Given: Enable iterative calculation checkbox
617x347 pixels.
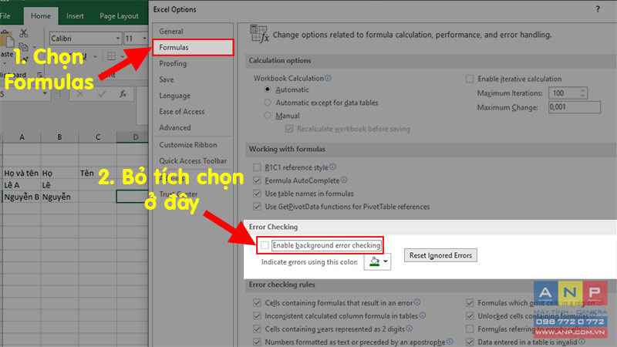Looking at the screenshot, I should point(470,79).
